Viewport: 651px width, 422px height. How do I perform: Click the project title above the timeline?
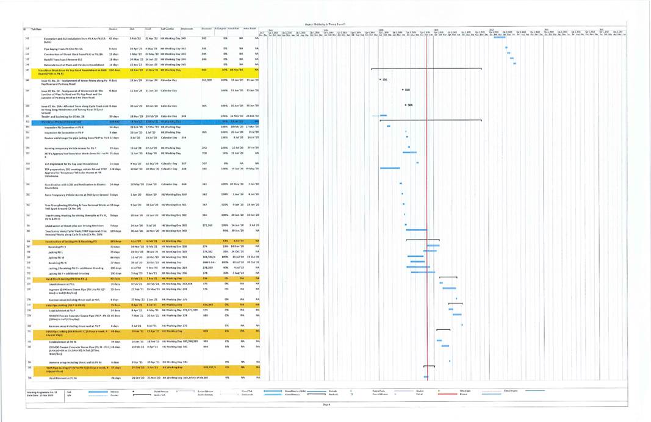coord(325,24)
